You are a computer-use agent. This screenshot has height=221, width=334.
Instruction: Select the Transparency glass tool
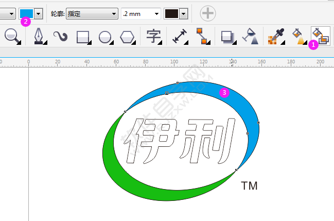coord(250,36)
